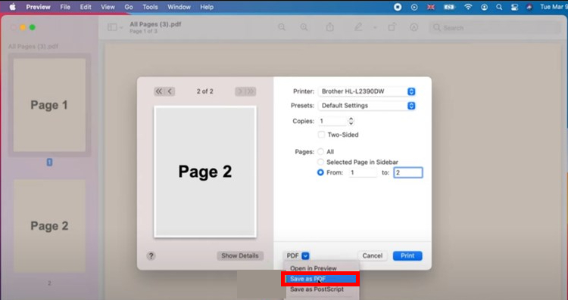Open the Printer dropdown showing Brother HL-L2390DW

[x=367, y=91]
